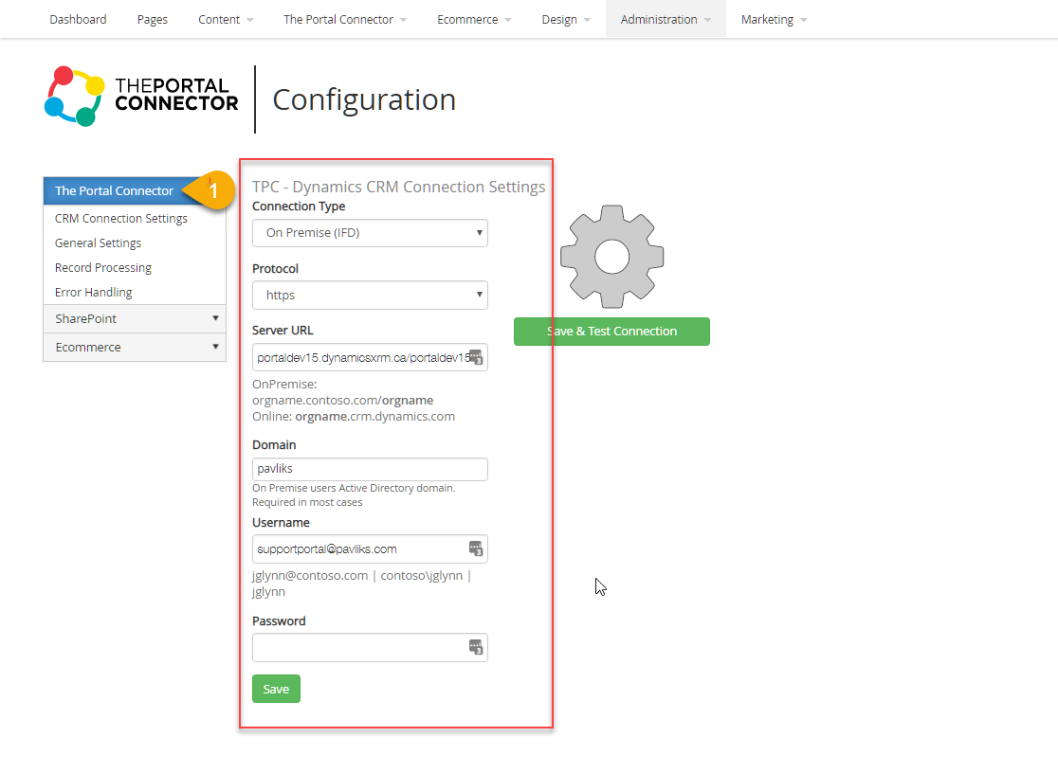Click the On Premise users Active Directory hint
The height and width of the screenshot is (773, 1058).
pos(354,495)
